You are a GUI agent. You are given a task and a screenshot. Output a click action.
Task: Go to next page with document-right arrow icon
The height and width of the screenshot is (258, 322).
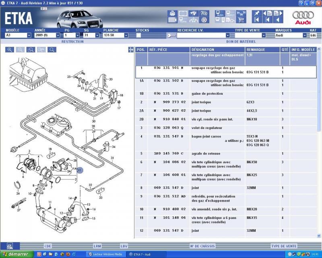pos(278,13)
